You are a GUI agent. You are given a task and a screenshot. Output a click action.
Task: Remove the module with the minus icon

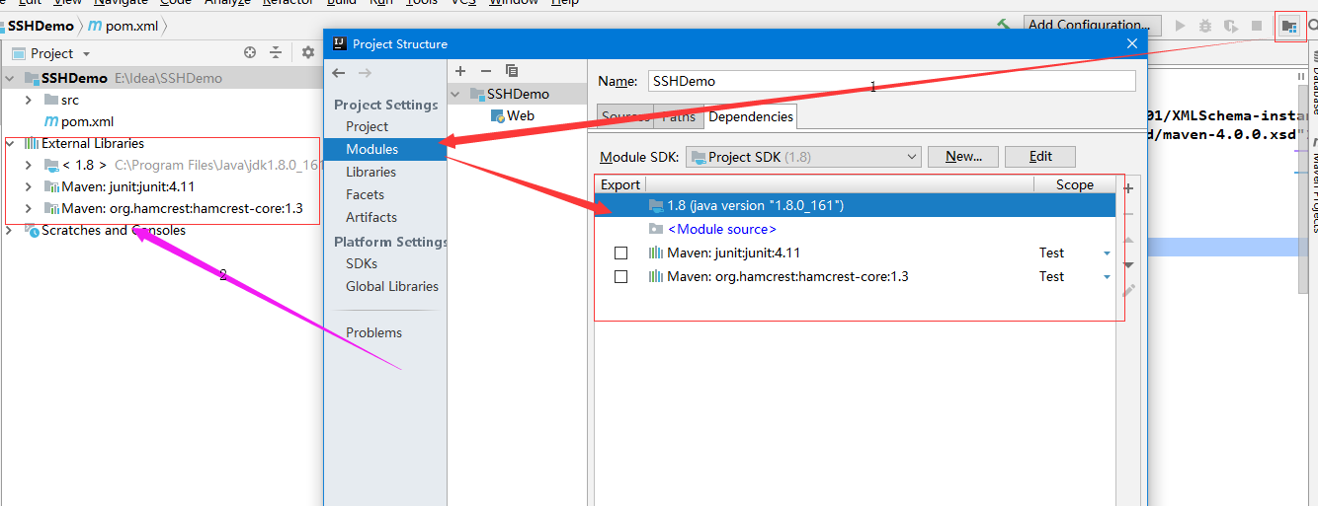tap(485, 71)
